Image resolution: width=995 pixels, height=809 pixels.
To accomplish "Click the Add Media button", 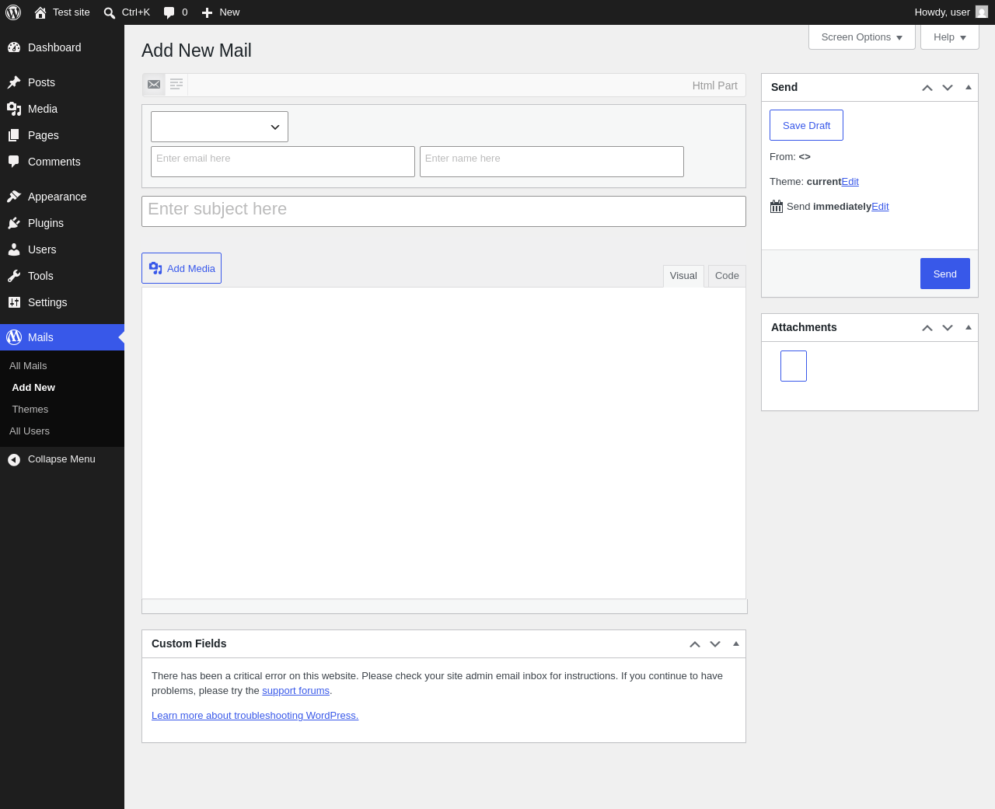I will click(x=181, y=268).
